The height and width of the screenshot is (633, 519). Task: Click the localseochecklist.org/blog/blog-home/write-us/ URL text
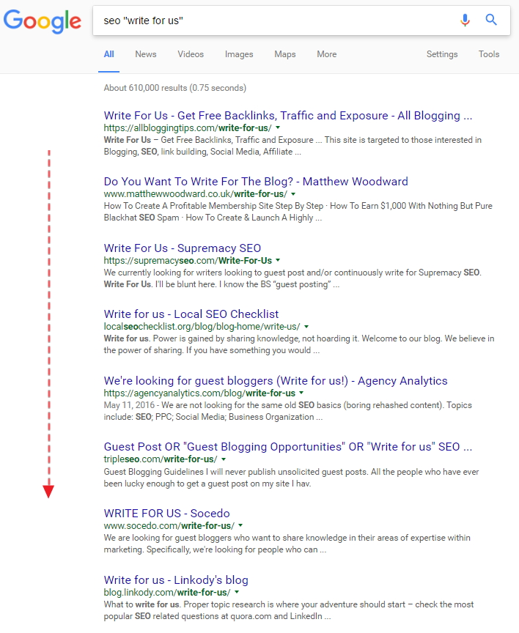[x=202, y=326]
